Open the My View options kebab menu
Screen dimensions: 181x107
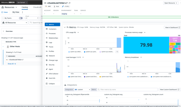[x=22, y=12]
